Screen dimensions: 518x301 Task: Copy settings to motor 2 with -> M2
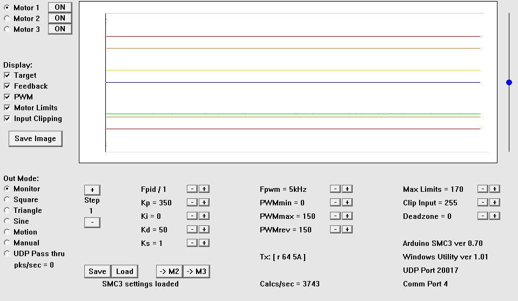tap(169, 271)
